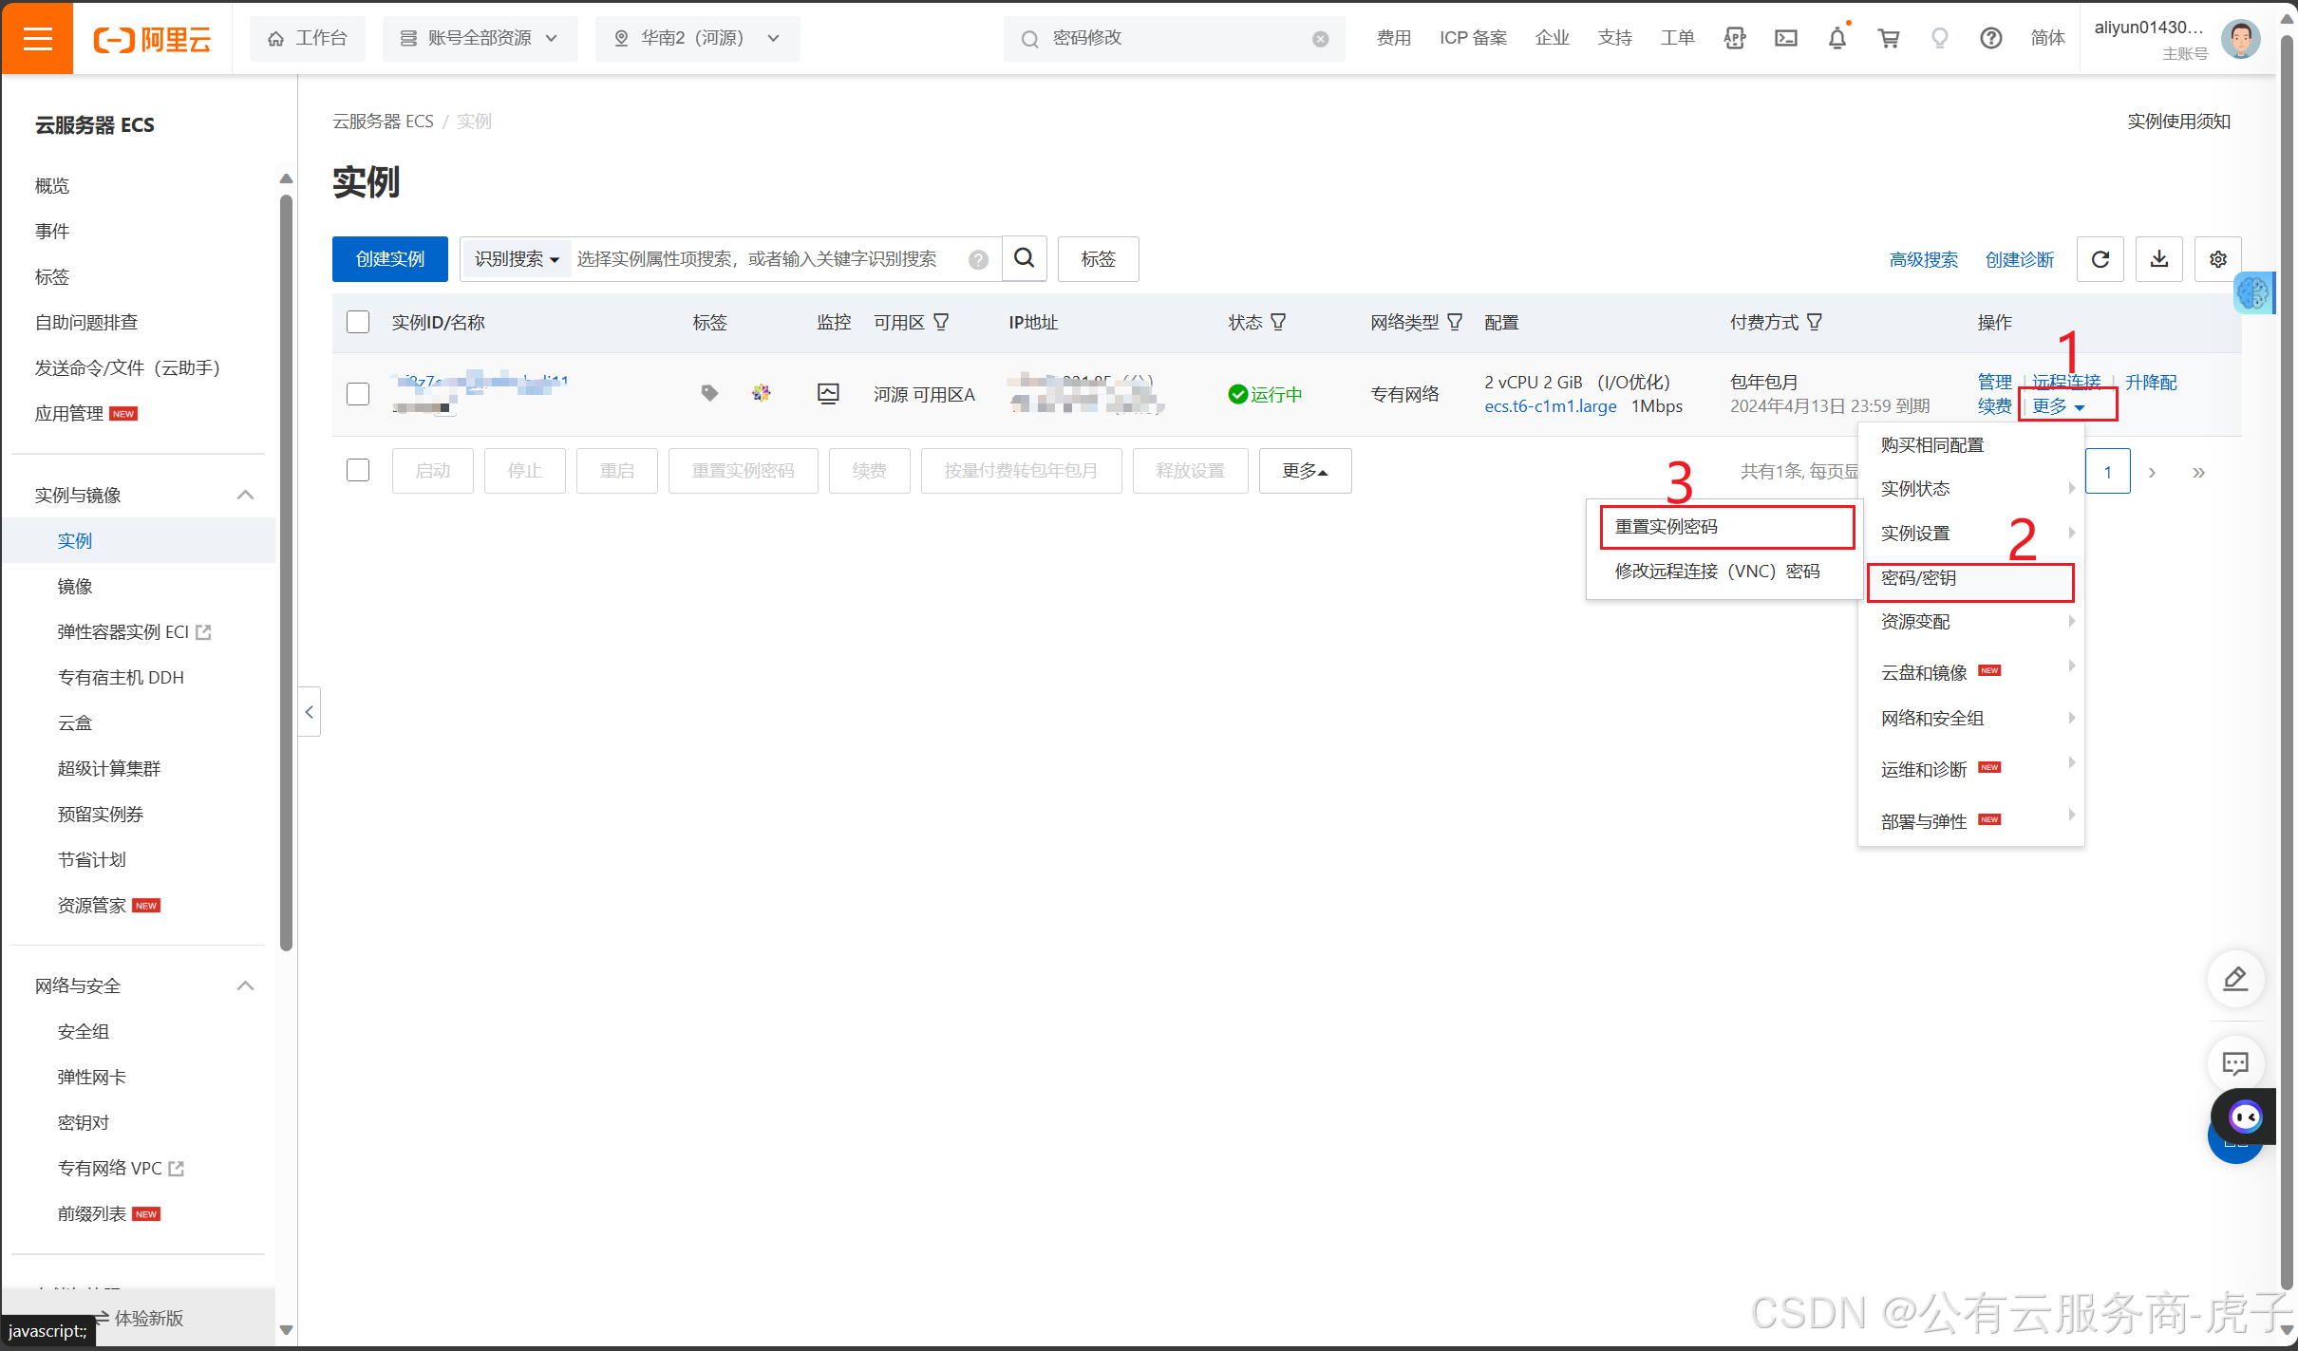Open the user avatar account menu
The image size is (2298, 1351).
tap(2240, 39)
